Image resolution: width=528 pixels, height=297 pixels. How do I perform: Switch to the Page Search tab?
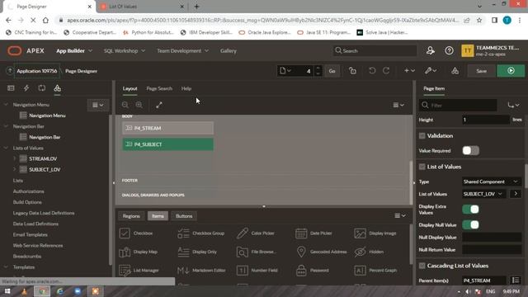tap(159, 88)
